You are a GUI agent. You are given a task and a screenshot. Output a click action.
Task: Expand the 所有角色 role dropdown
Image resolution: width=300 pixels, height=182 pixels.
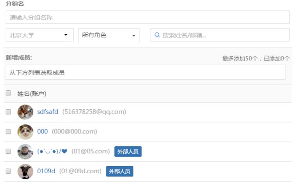tap(109, 36)
